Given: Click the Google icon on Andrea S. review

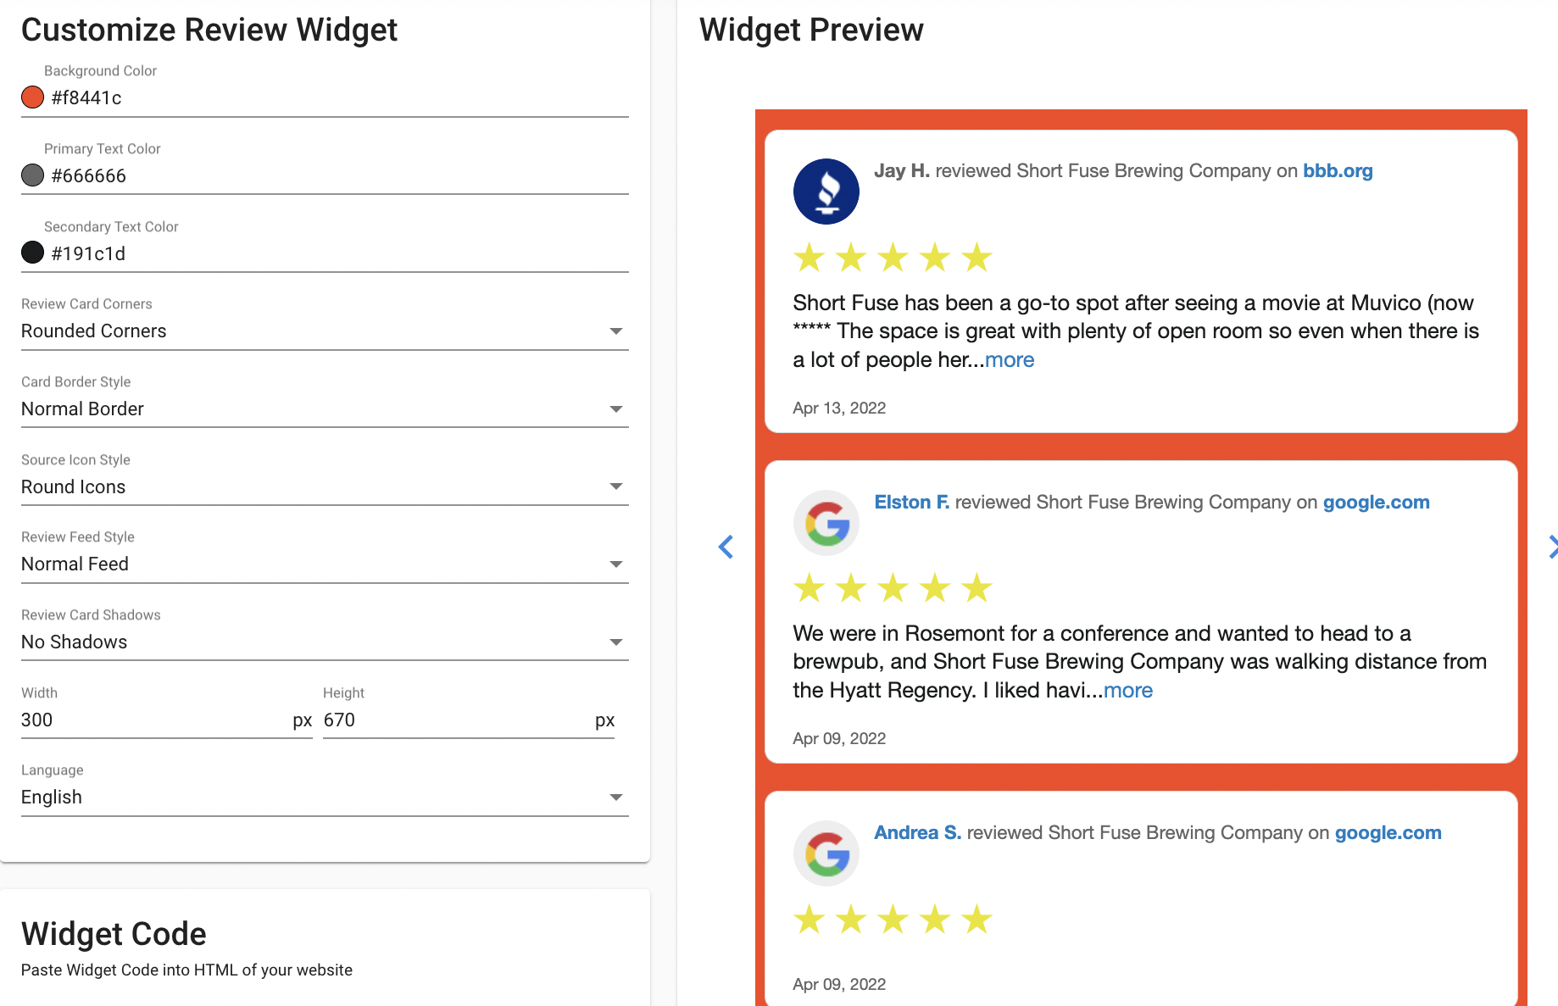Looking at the screenshot, I should point(826,853).
